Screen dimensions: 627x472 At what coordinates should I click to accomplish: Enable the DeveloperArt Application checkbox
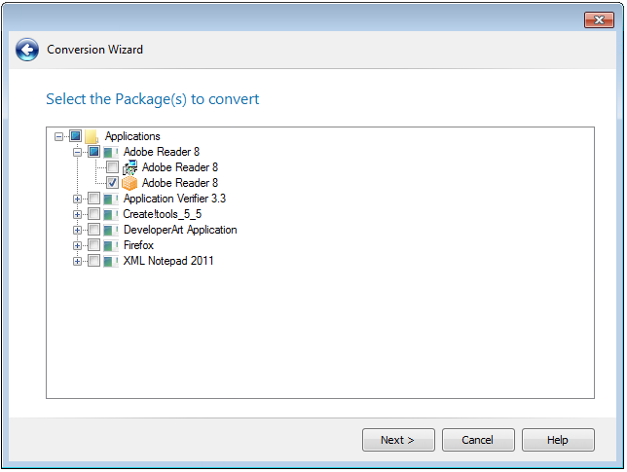(93, 231)
